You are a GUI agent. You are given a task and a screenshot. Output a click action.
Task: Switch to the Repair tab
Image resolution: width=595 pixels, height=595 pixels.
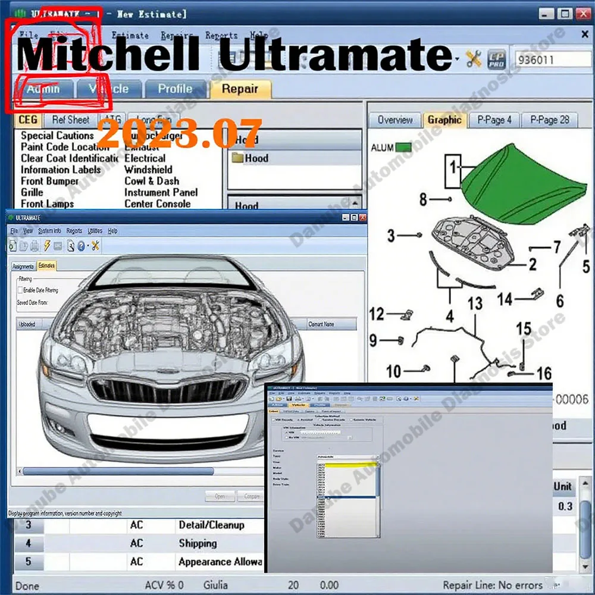[240, 89]
